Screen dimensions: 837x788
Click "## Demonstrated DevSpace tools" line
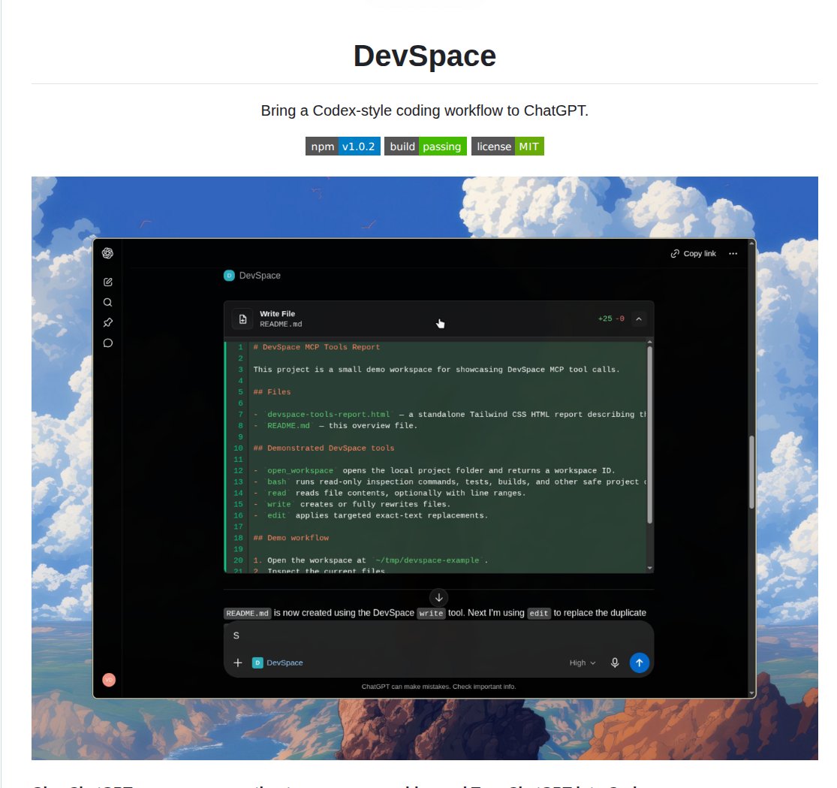pyautogui.click(x=324, y=448)
